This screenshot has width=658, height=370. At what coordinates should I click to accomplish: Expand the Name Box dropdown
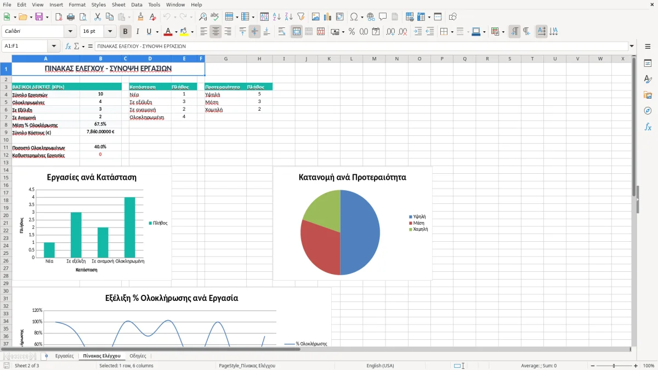pyautogui.click(x=54, y=46)
